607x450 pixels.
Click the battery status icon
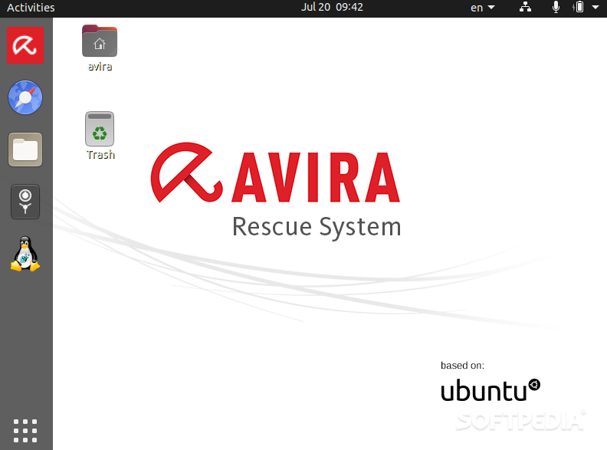point(579,7)
